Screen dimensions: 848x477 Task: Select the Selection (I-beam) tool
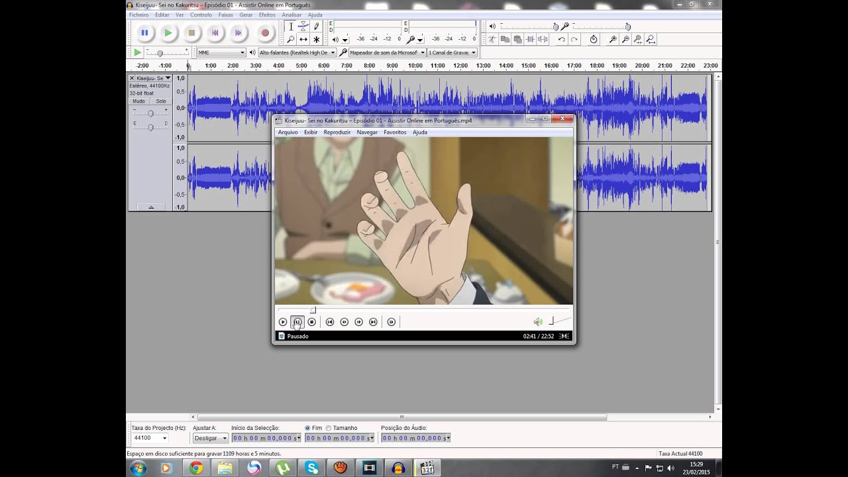(x=290, y=26)
